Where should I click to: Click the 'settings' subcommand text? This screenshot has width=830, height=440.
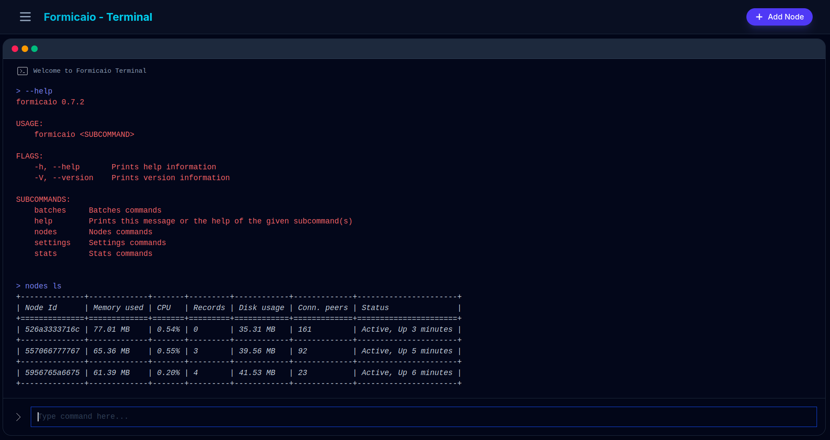[52, 243]
